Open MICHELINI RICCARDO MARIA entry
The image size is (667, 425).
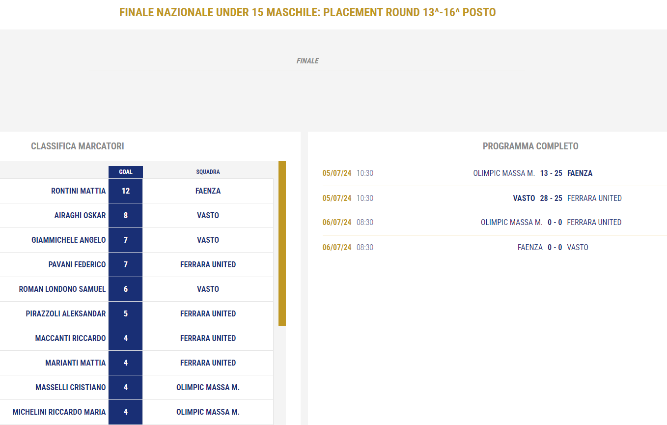[59, 412]
